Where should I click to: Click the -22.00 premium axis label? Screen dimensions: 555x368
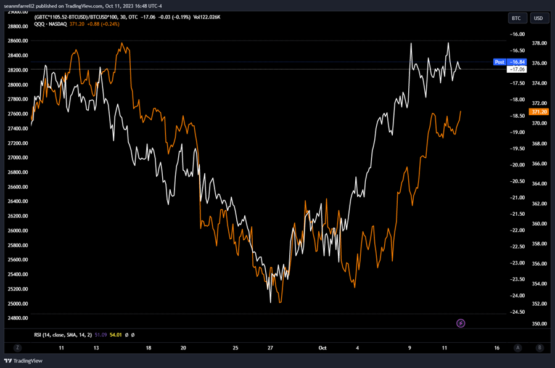pyautogui.click(x=517, y=231)
